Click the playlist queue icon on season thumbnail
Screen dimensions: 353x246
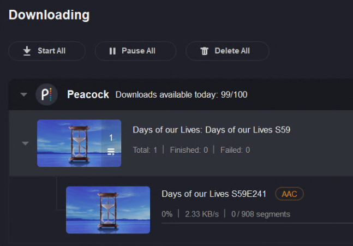[x=111, y=152]
